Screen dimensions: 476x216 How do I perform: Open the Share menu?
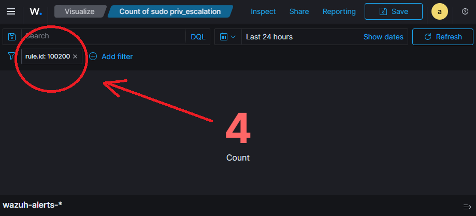(x=299, y=11)
